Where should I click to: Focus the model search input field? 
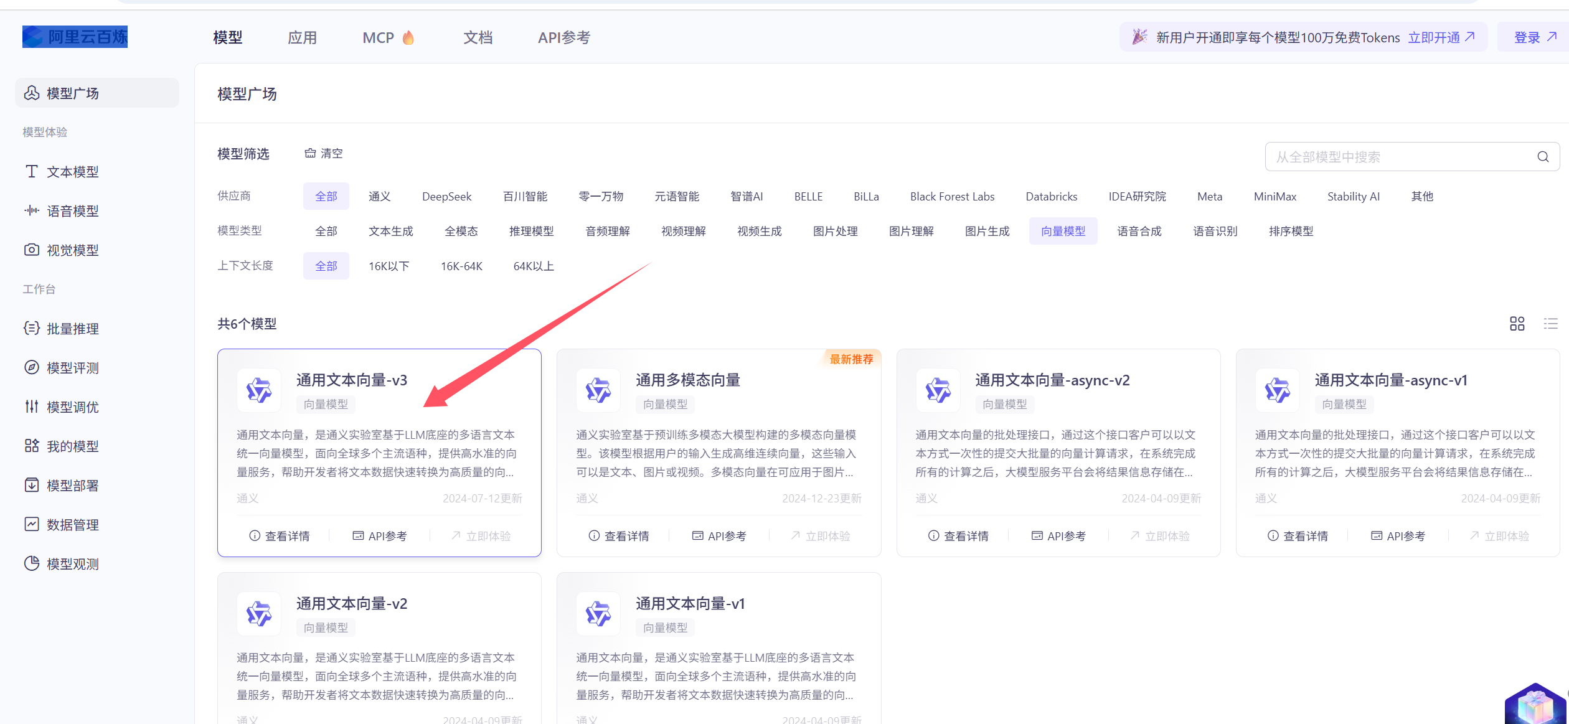click(1395, 157)
